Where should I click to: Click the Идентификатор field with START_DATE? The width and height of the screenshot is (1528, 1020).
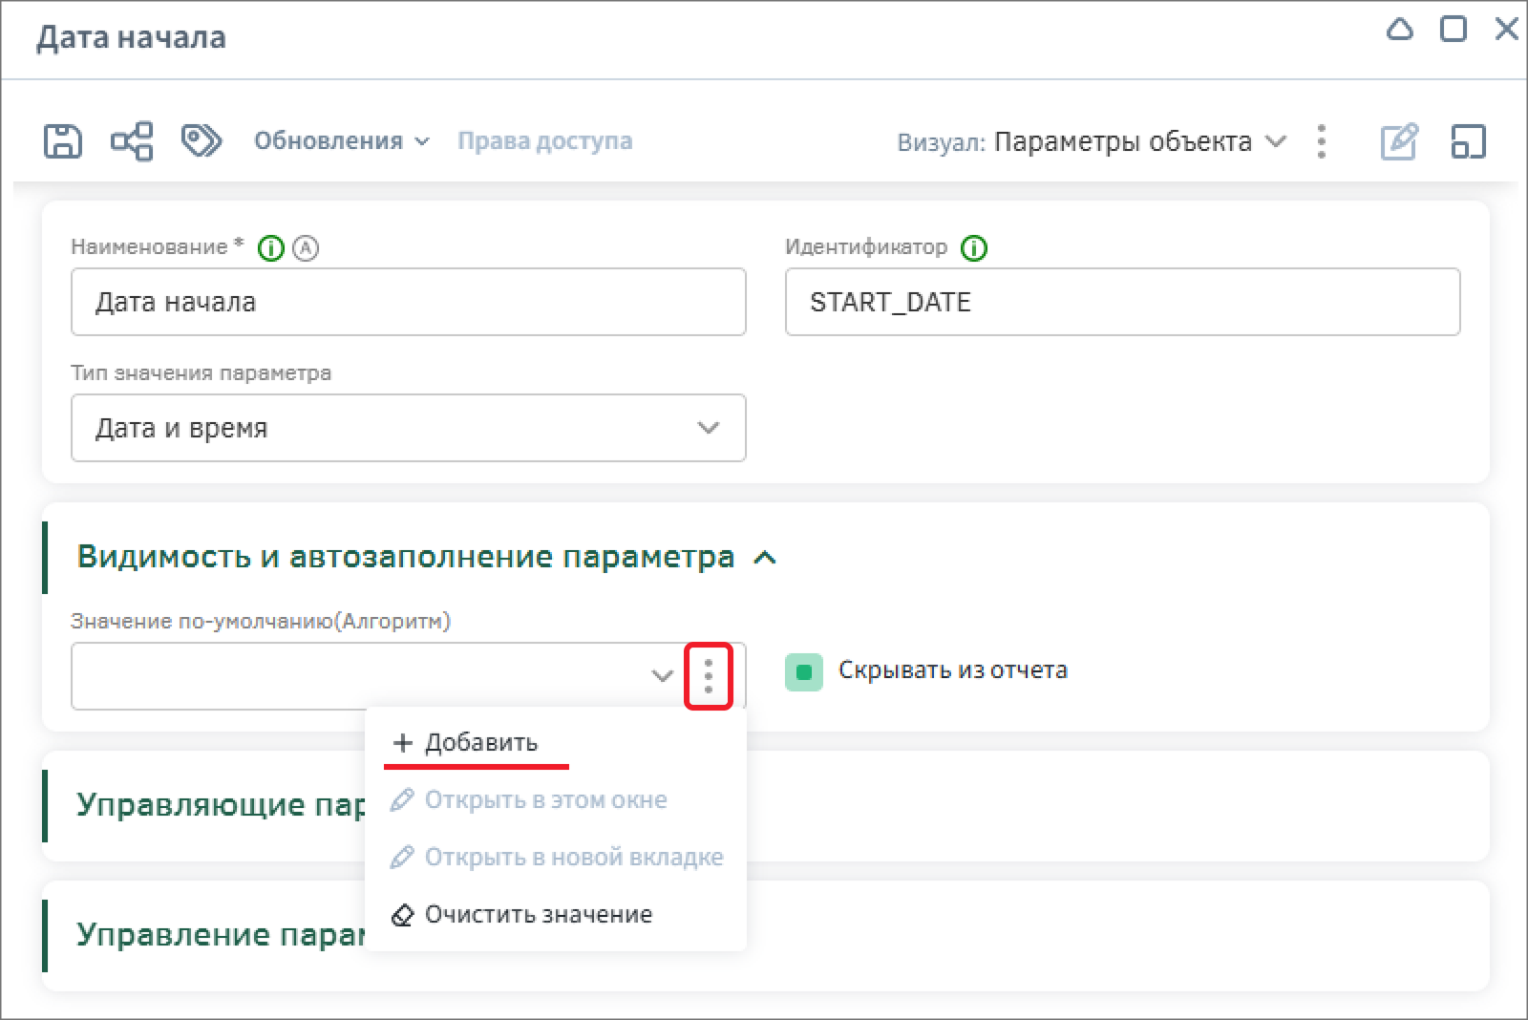(1122, 302)
